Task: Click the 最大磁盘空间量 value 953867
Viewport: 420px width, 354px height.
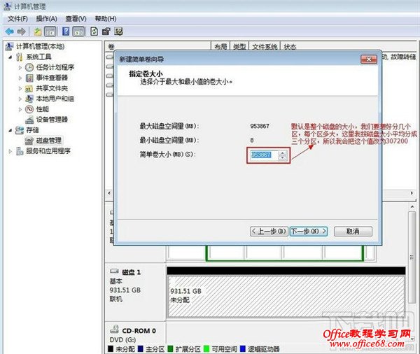Action: click(260, 126)
